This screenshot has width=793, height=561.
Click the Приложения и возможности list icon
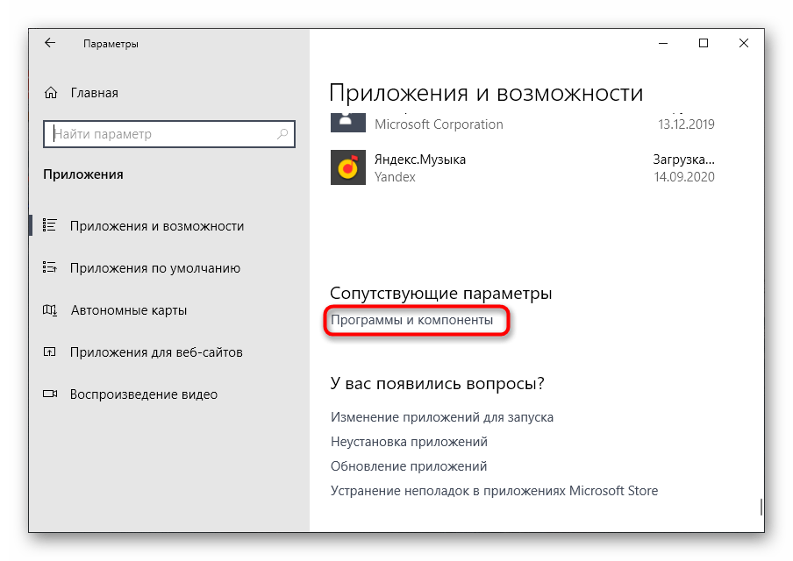pyautogui.click(x=50, y=226)
